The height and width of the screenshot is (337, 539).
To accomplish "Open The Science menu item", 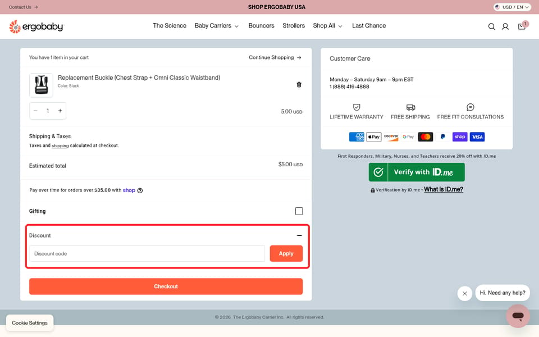I will point(170,26).
